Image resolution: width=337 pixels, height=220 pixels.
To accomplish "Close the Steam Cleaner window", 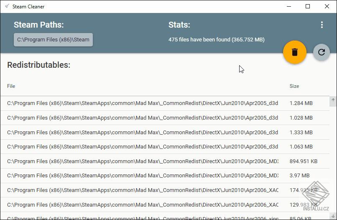I will click(327, 6).
